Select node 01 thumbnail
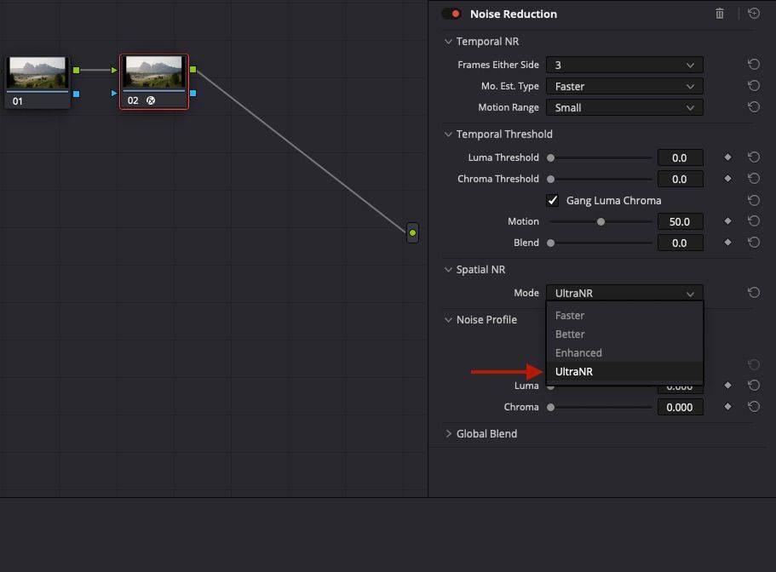 coord(37,72)
